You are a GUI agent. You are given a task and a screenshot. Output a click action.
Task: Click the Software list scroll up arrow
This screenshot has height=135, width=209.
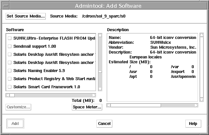point(100,36)
